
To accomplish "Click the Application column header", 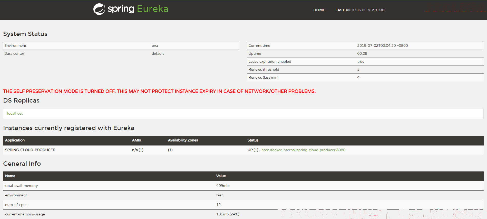I will [15, 140].
